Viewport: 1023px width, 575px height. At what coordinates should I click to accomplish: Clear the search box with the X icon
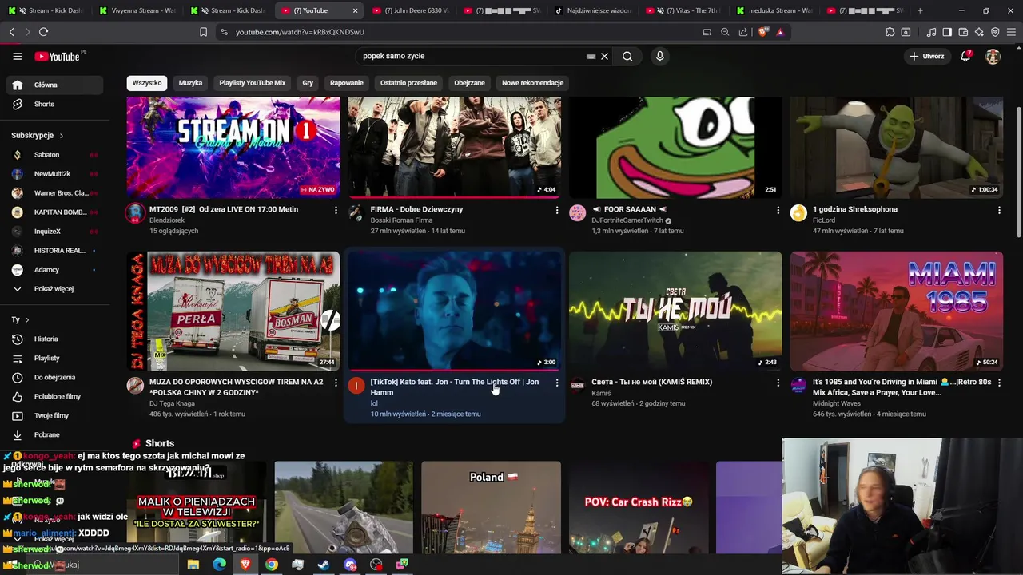click(605, 56)
